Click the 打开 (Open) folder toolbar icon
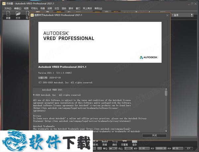The height and width of the screenshot is (152, 199). coord(18,15)
